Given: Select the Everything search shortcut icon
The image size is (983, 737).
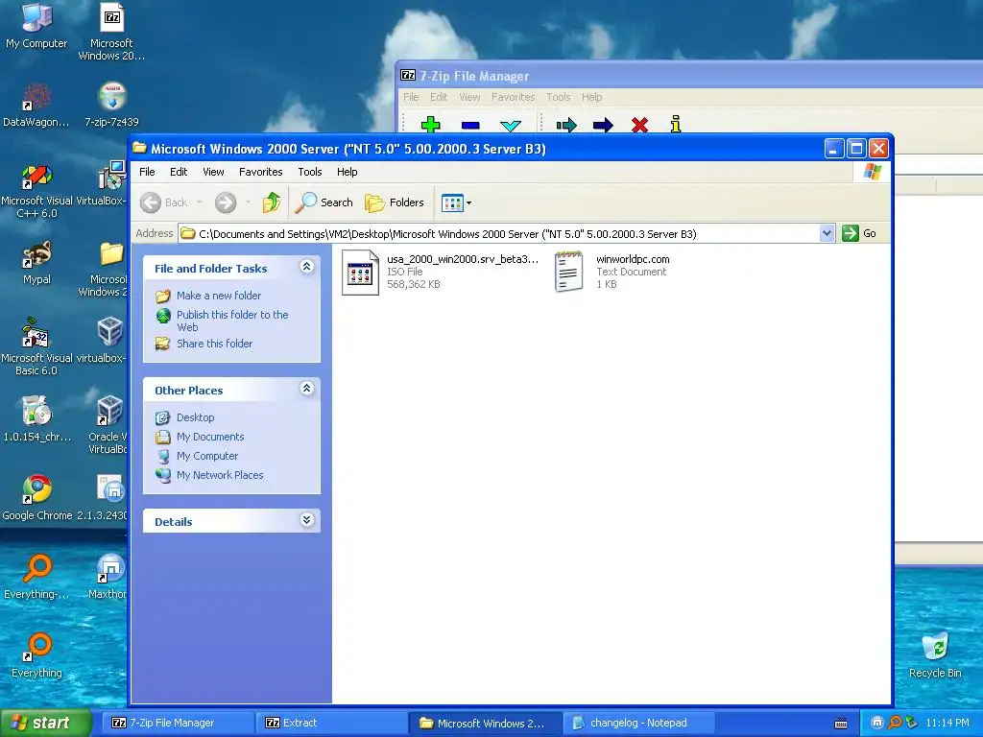Looking at the screenshot, I should tap(36, 654).
